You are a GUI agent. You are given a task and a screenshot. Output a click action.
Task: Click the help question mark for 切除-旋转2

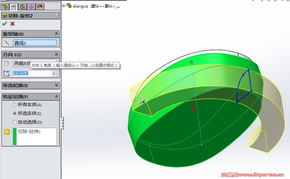[57, 16]
